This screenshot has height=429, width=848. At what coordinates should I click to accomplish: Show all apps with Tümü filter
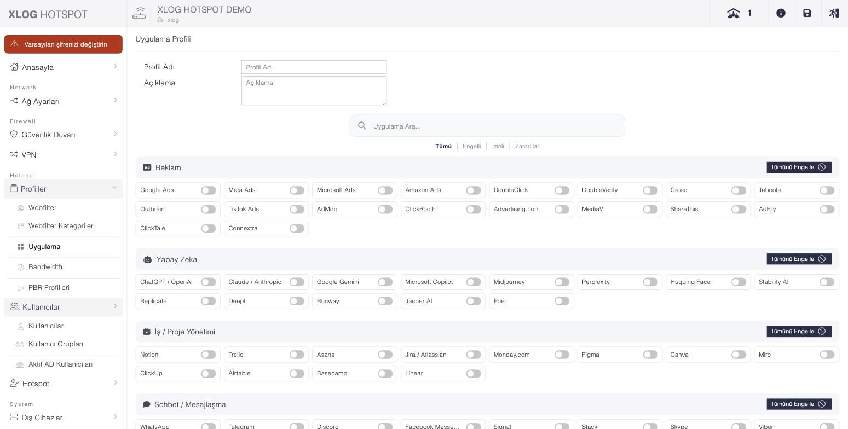(x=443, y=147)
